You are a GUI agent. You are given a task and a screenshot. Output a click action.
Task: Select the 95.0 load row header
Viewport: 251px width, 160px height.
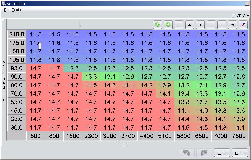point(17,68)
